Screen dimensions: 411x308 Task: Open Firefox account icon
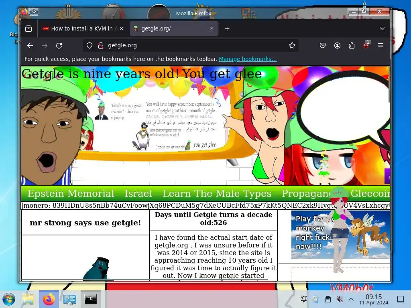click(x=337, y=46)
